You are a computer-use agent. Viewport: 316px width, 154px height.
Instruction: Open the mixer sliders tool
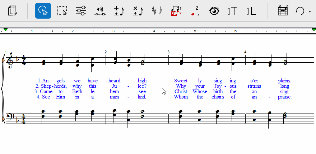pyautogui.click(x=81, y=11)
